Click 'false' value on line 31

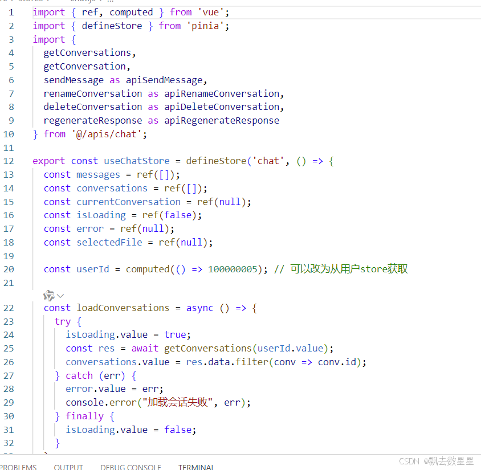(x=178, y=430)
